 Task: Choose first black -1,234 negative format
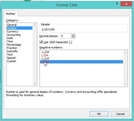(x=81, y=52)
